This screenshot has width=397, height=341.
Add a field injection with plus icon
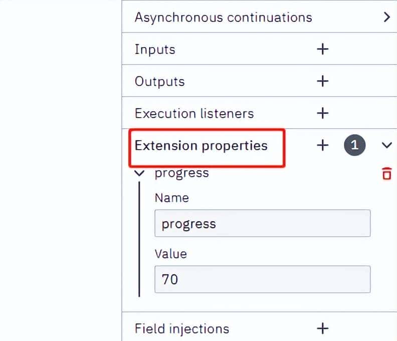coord(323,328)
